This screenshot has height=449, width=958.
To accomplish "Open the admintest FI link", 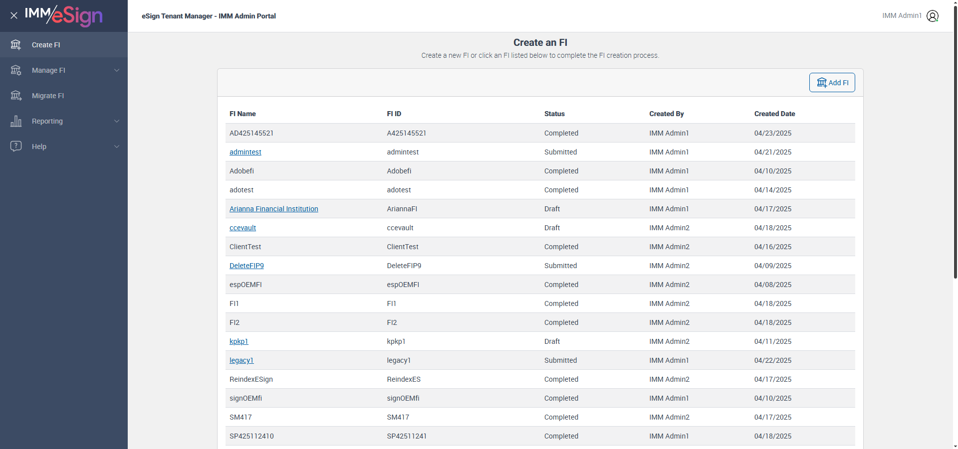I will click(245, 152).
